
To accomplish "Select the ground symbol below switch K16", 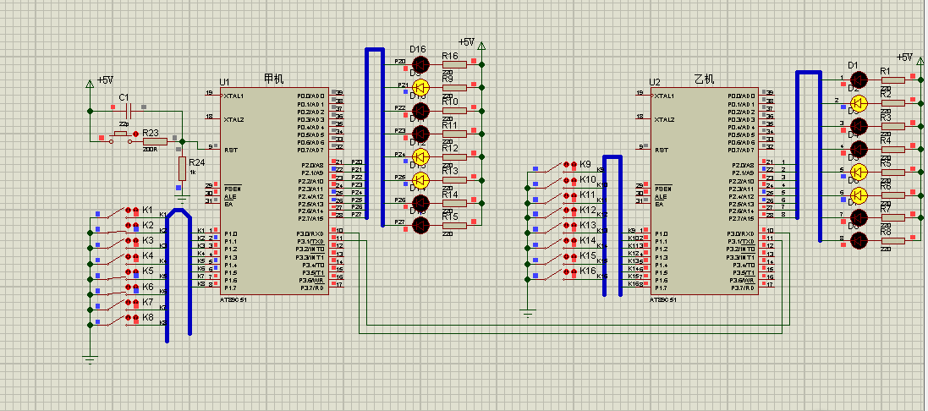I will [x=528, y=312].
